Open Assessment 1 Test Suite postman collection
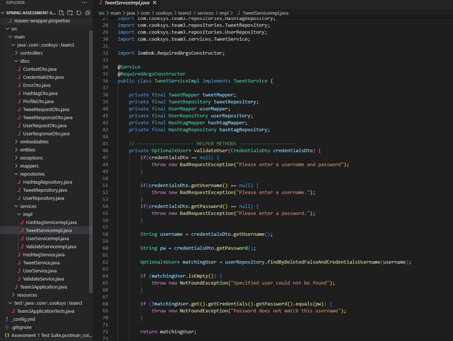Screen dimensions: 453x341 click(52, 335)
